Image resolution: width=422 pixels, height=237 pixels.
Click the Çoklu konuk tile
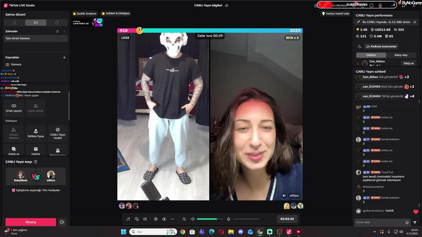tap(36, 108)
